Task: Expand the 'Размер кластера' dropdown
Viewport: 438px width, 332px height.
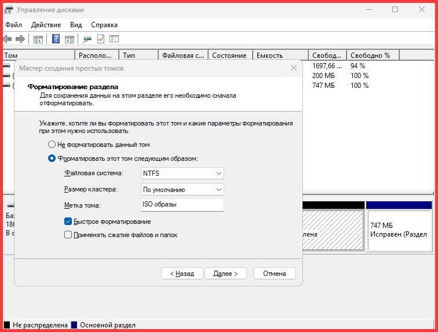Action: coord(183,189)
